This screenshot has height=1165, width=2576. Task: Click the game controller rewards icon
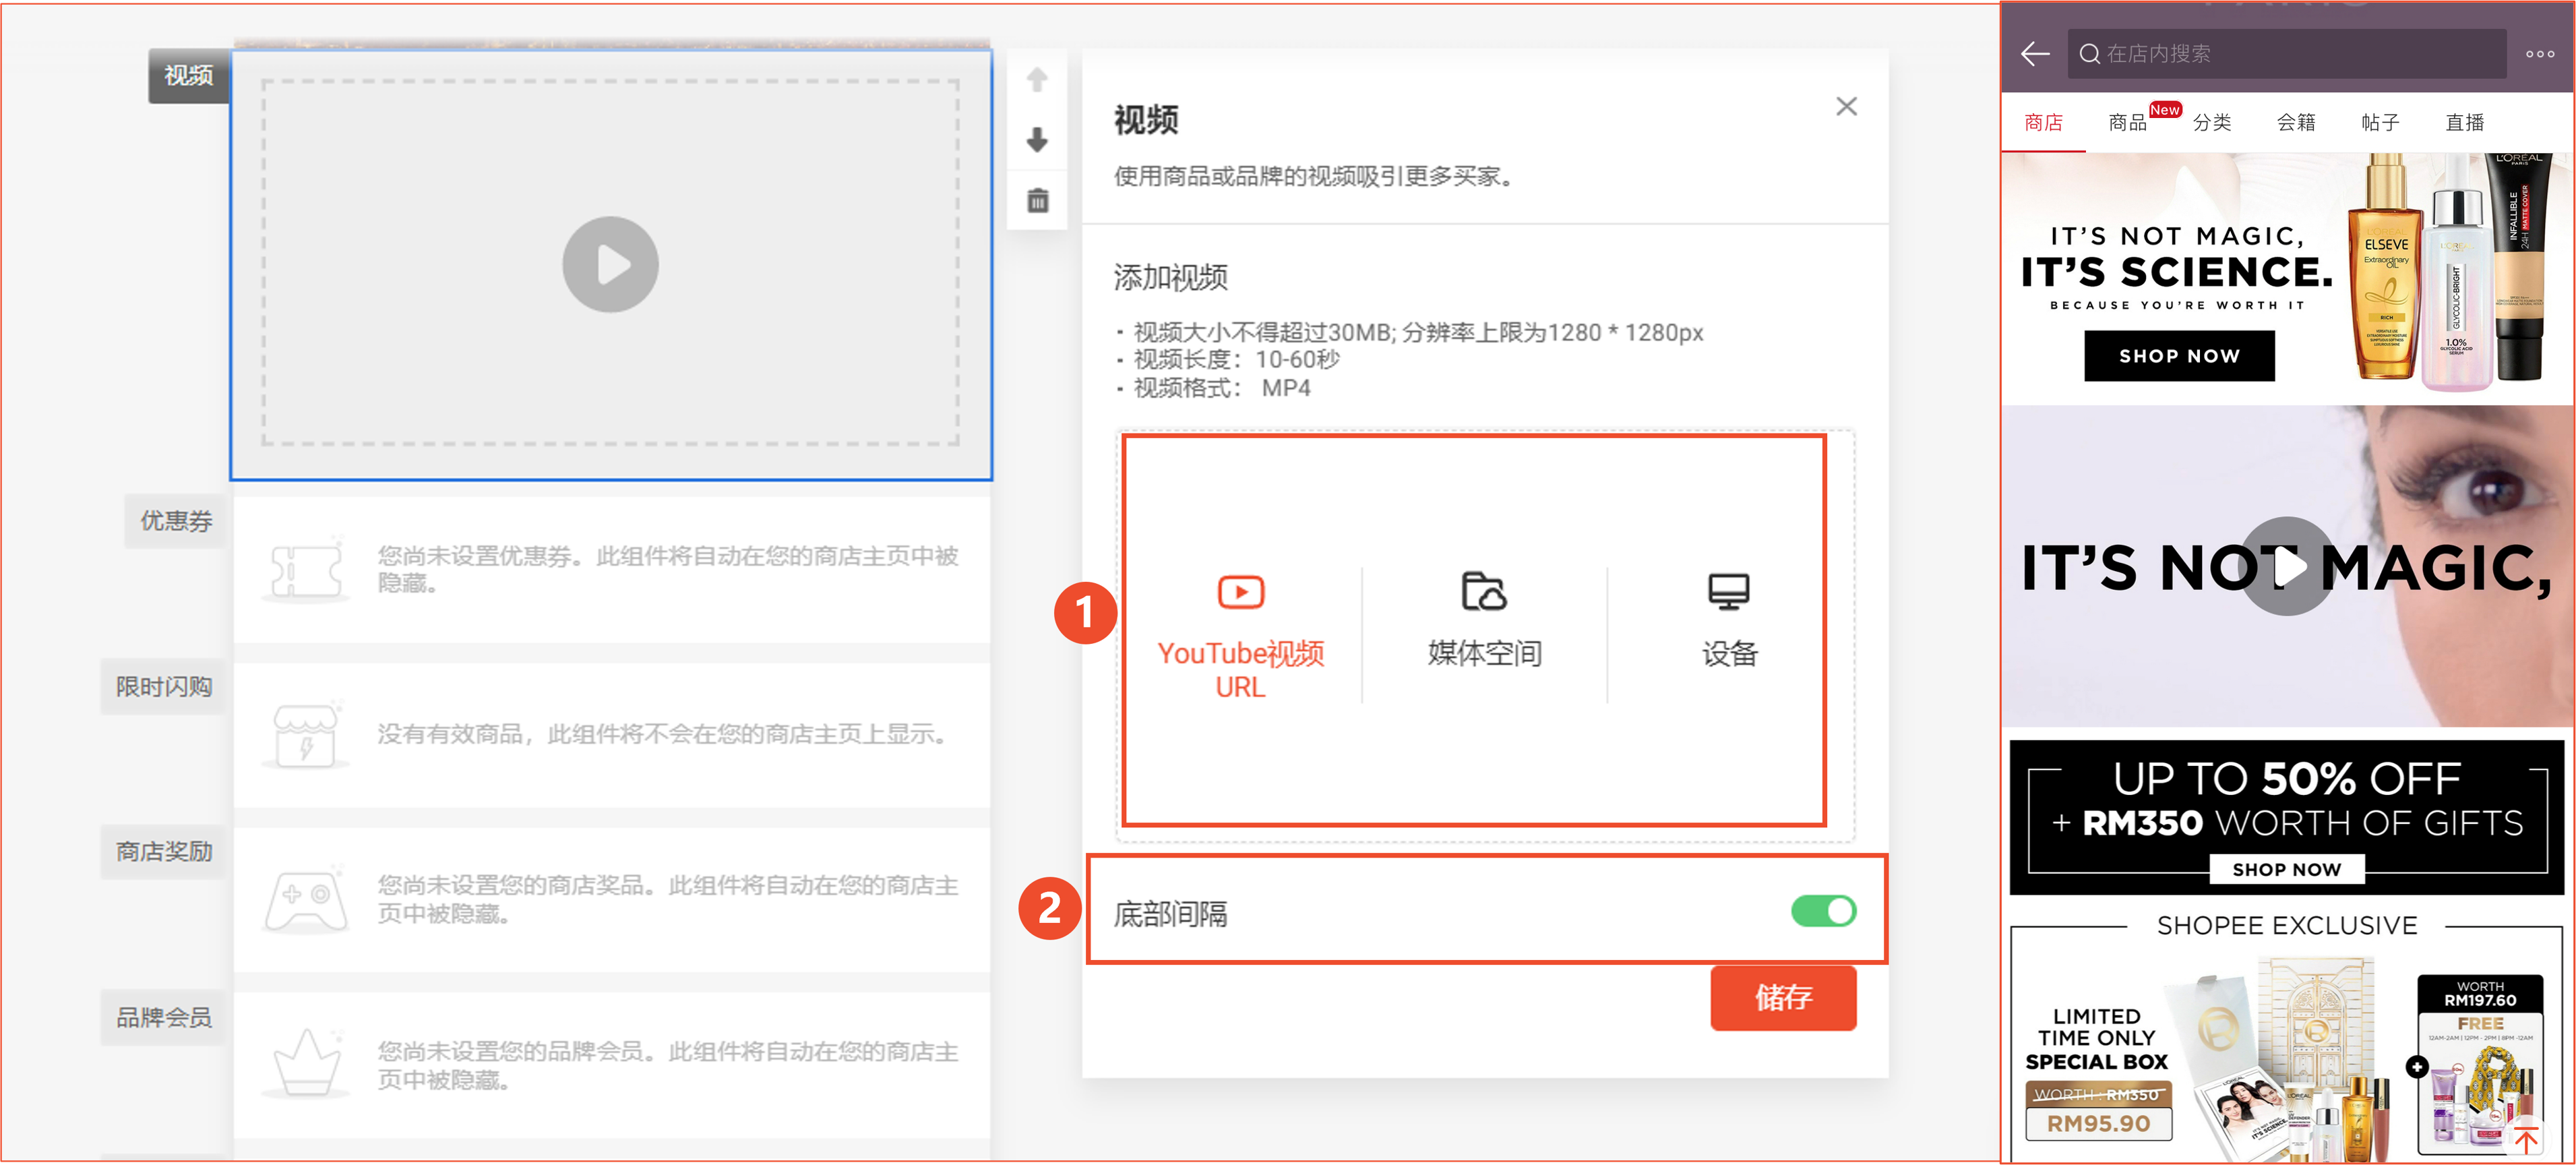click(x=306, y=899)
